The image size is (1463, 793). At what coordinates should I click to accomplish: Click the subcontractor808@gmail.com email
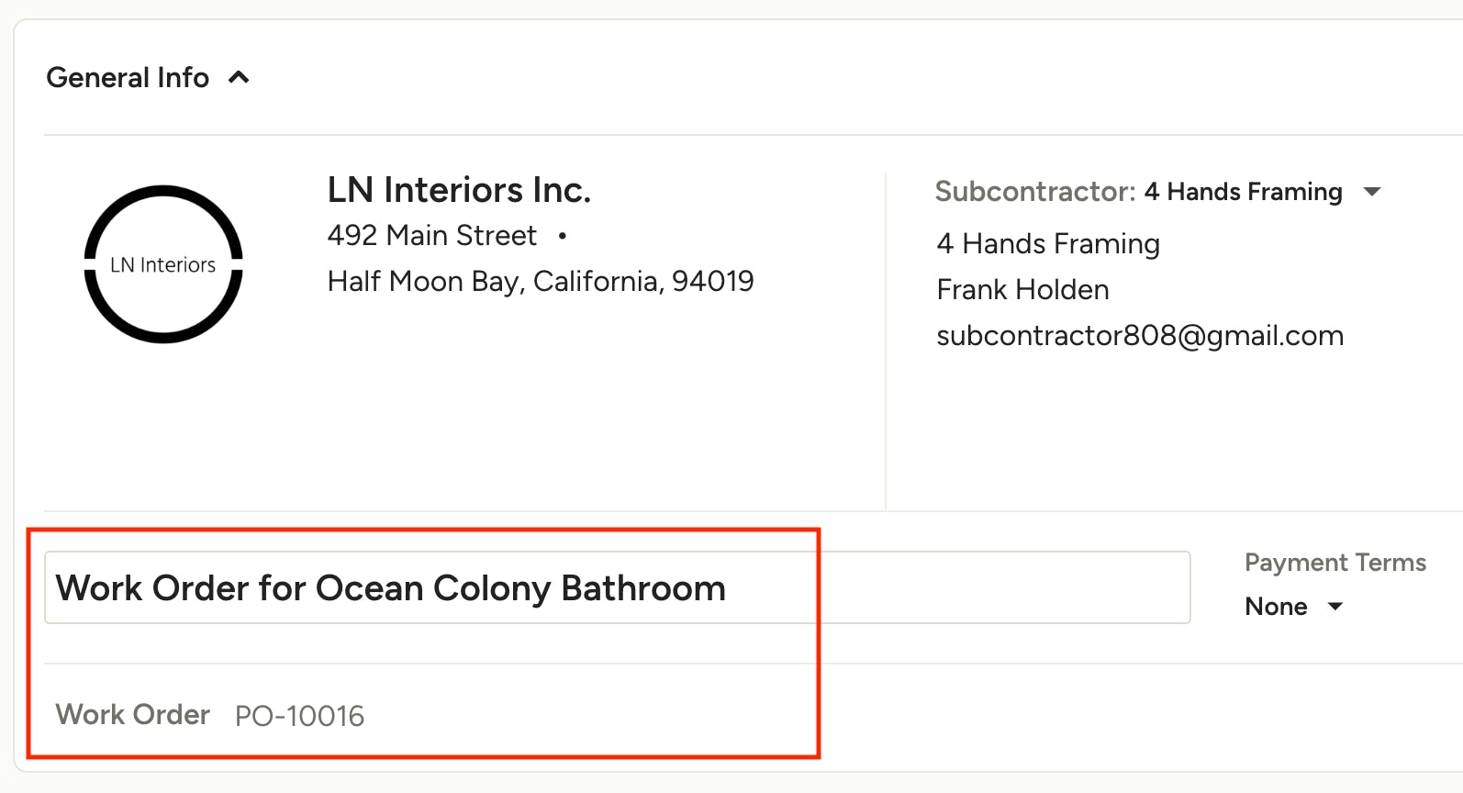pyautogui.click(x=1139, y=336)
